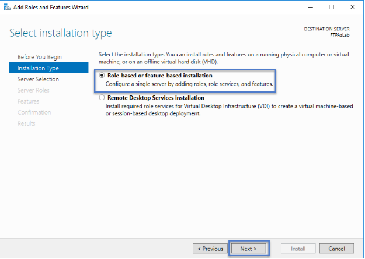Click the disabled Results step
365x259 pixels.
tap(26, 123)
